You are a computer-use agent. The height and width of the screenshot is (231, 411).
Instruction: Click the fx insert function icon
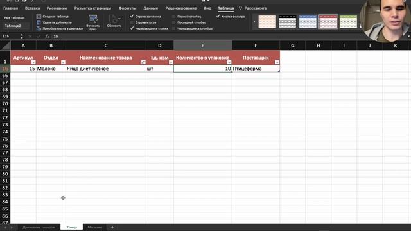coord(47,37)
